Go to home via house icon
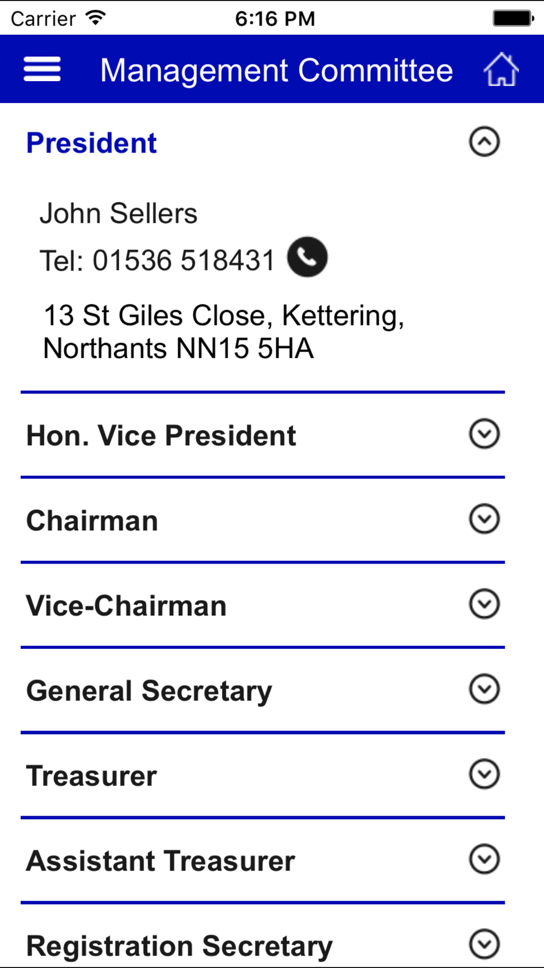Viewport: 544px width, 968px height. (501, 70)
